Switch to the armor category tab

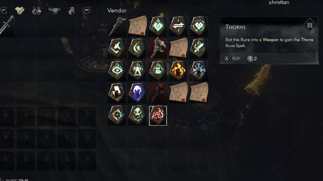point(20,10)
